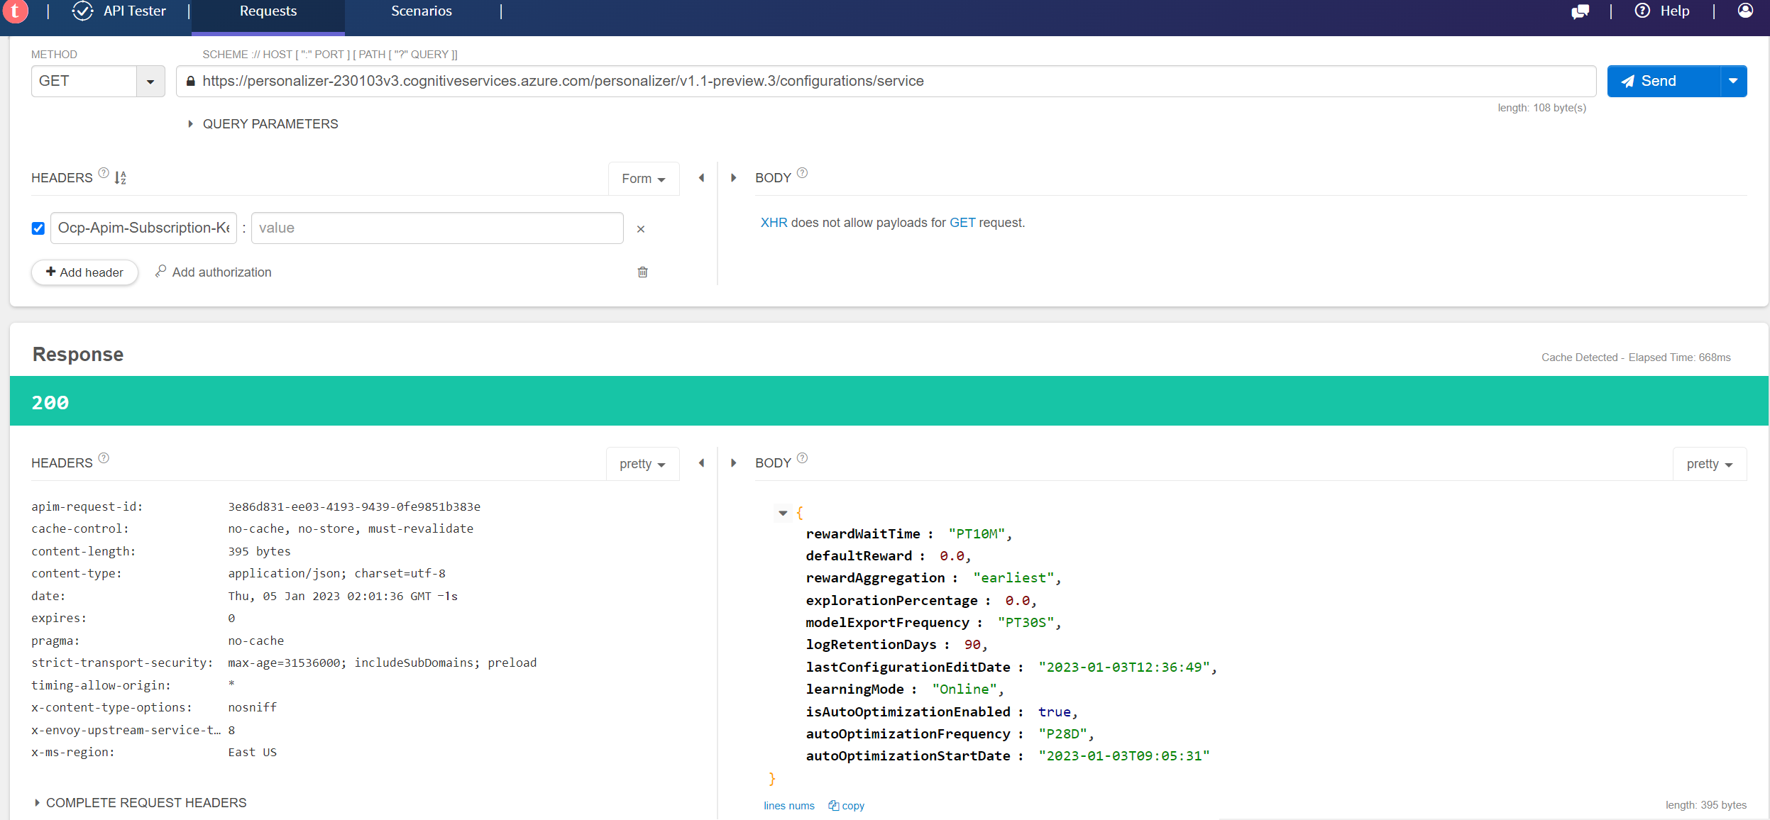Click the header value field
Viewport: 1770px width, 820px height.
[437, 228]
